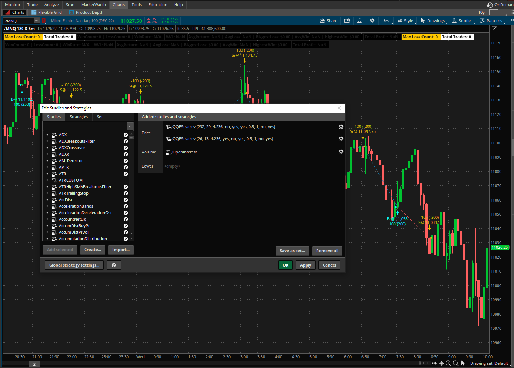Click the Remove all button
Screen dimensions: 514x368
point(327,251)
